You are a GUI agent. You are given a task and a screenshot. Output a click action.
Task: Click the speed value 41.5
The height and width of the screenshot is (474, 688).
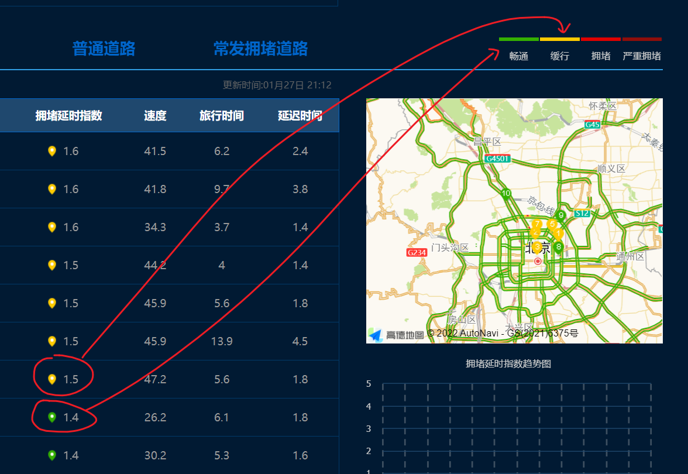coord(155,151)
